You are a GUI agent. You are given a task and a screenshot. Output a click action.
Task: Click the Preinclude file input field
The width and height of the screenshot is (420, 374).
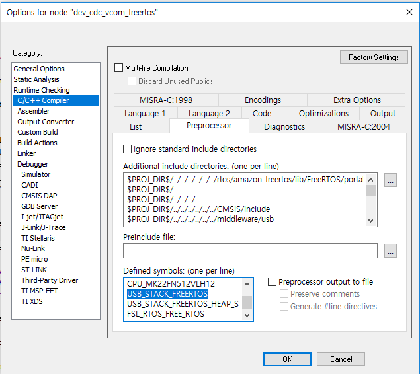pyautogui.click(x=250, y=250)
